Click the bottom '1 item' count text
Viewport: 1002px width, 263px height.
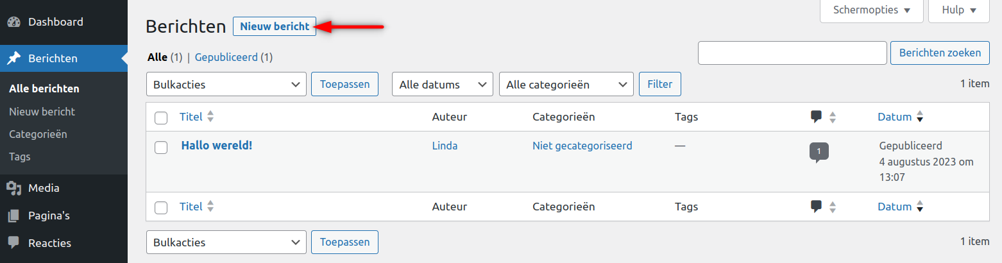click(974, 241)
